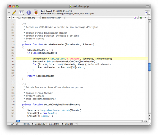Open the Text Options T icon menu
The width and height of the screenshot is (158, 135).
[x=21, y=13]
